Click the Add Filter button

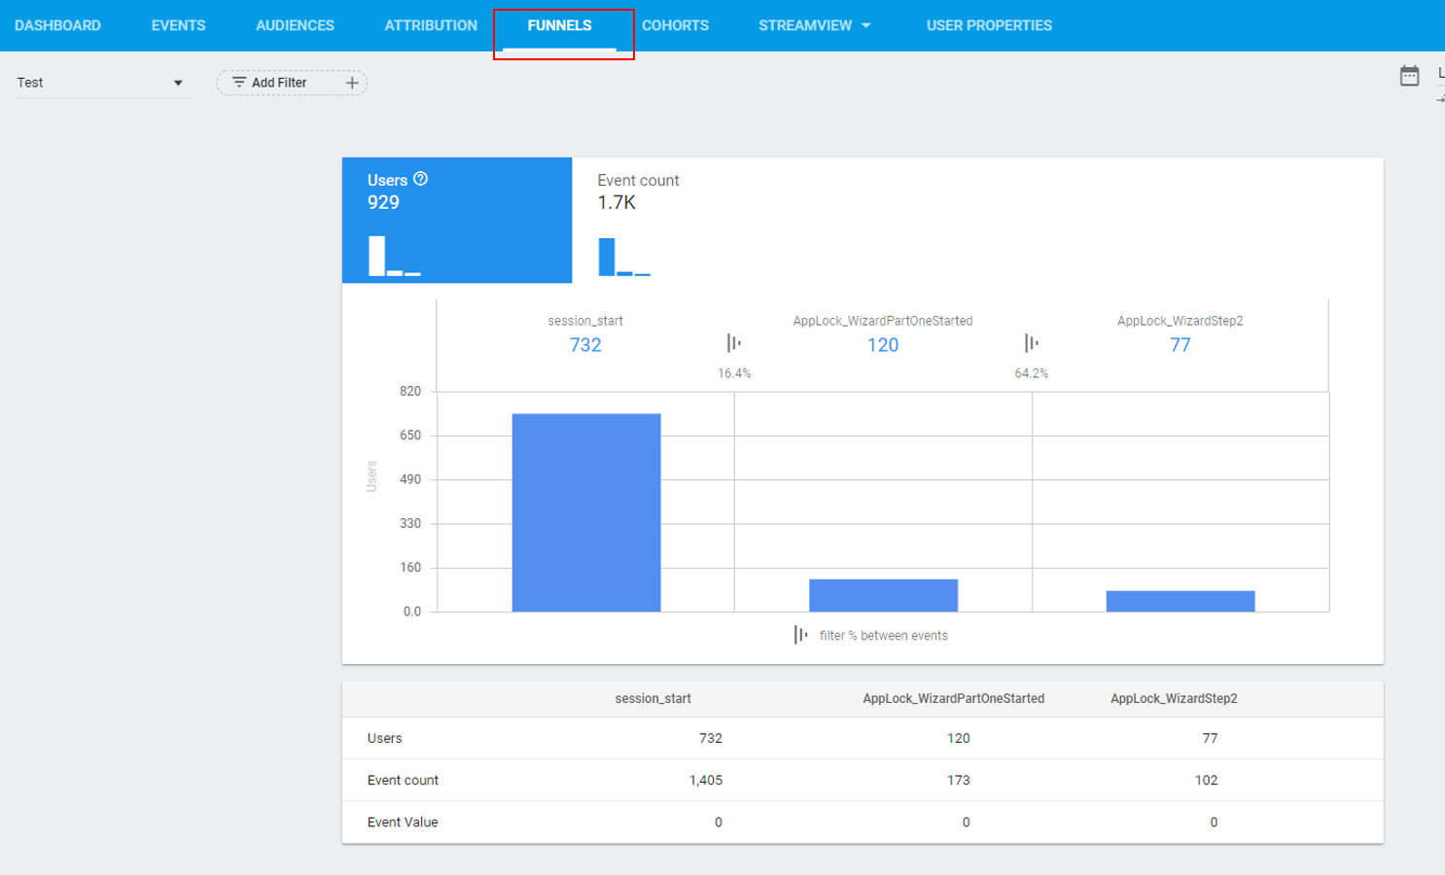click(x=291, y=83)
